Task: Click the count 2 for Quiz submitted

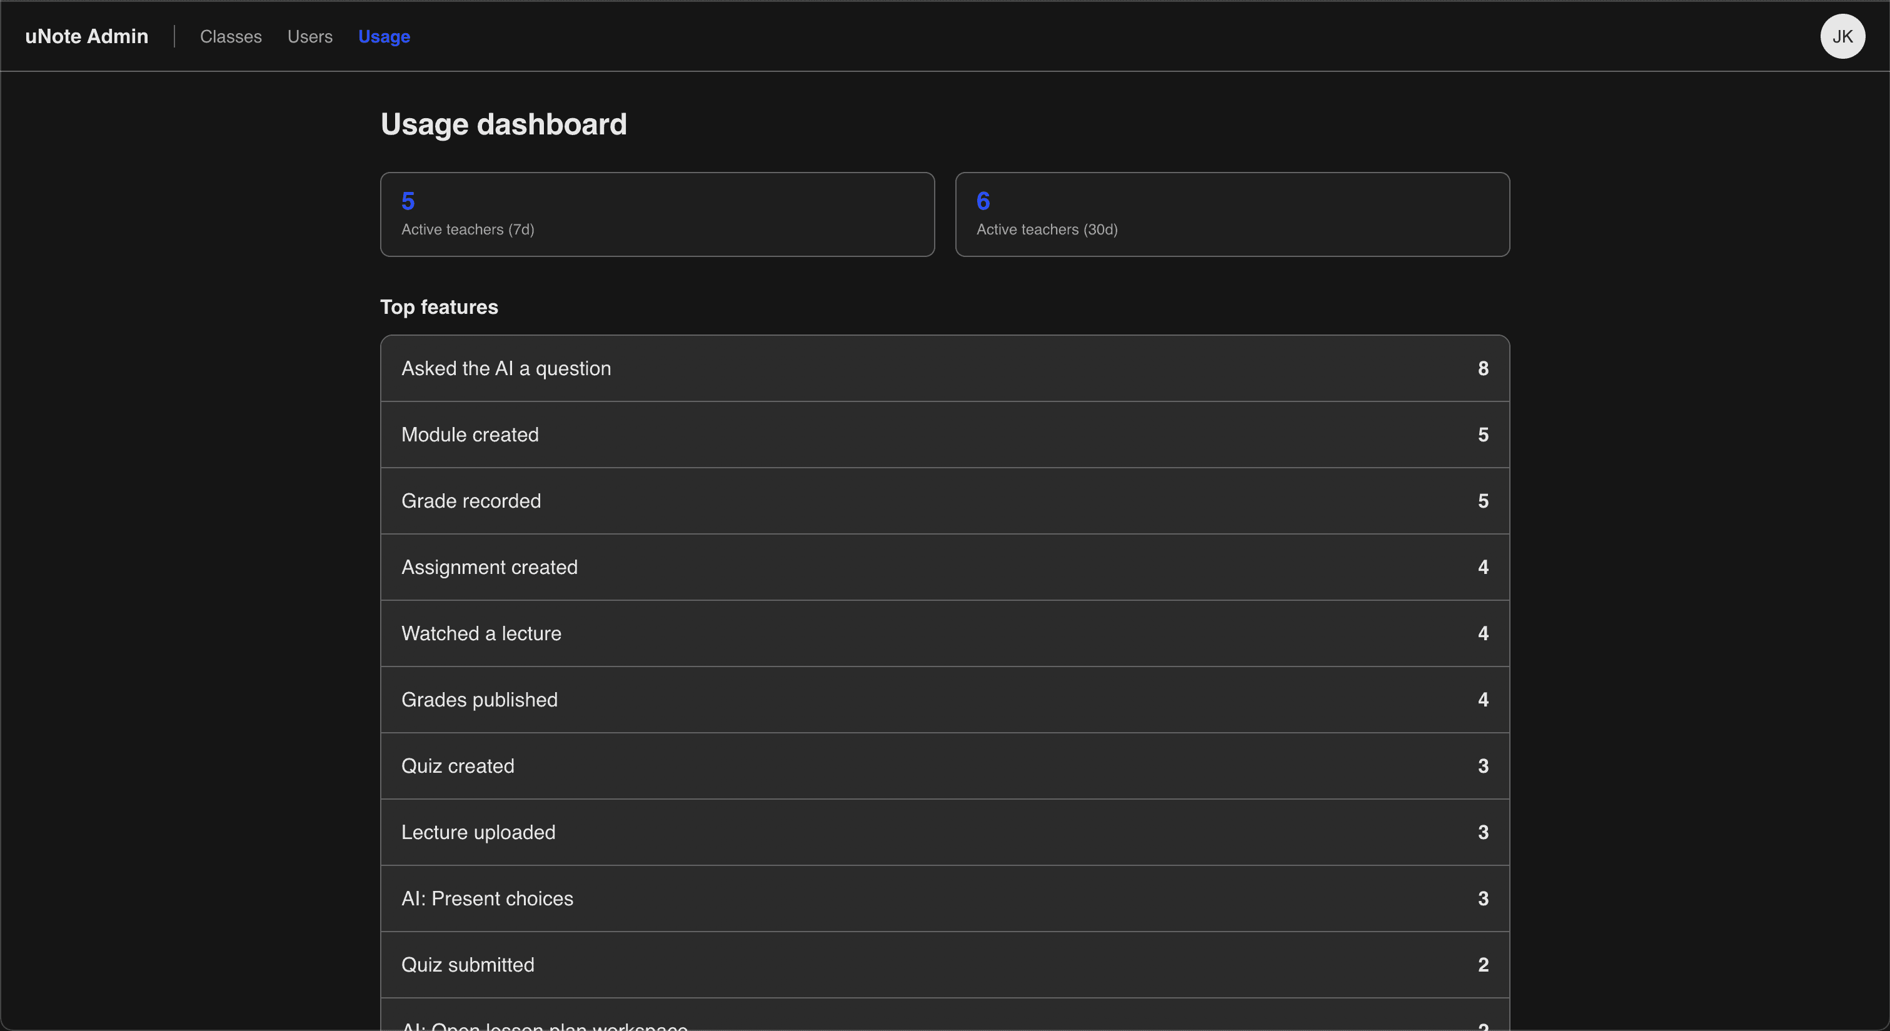Action: pyautogui.click(x=1483, y=965)
